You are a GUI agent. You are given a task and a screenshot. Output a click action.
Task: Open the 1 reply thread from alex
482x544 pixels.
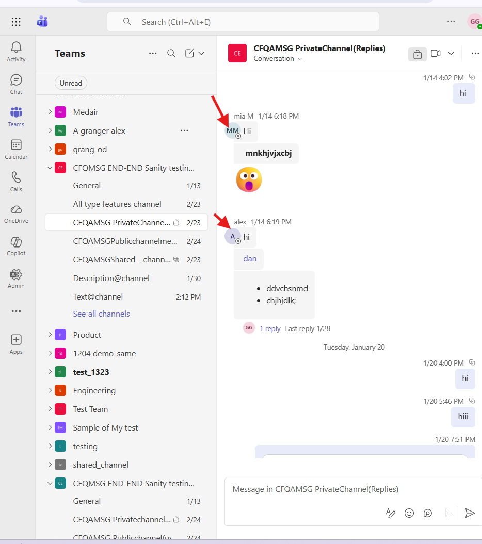tap(270, 328)
